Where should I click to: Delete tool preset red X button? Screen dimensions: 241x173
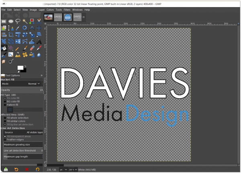point(27,169)
